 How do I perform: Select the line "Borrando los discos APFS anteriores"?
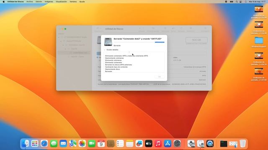tap(119, 65)
